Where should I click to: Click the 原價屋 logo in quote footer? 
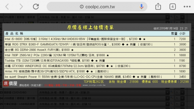pyautogui.click(x=10, y=83)
